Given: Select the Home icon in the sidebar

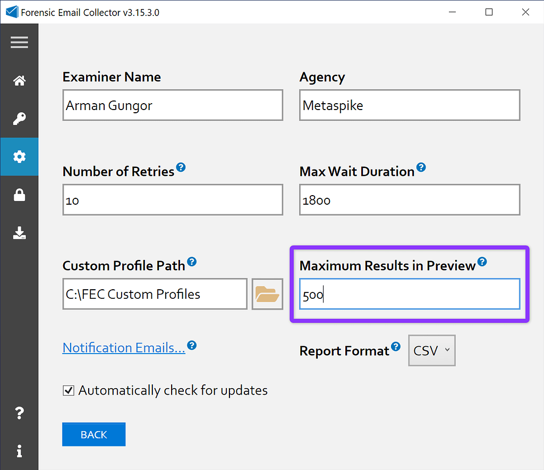Looking at the screenshot, I should (19, 80).
